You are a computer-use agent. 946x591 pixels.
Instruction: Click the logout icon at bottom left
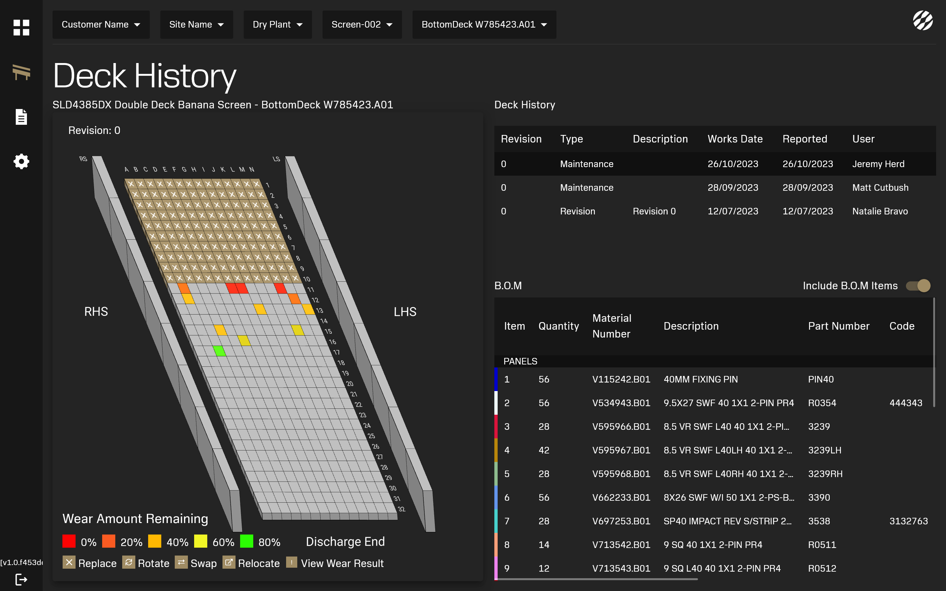[x=21, y=579]
